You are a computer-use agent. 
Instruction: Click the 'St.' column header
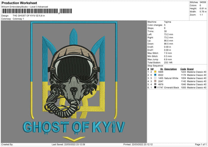coord(162,69)
